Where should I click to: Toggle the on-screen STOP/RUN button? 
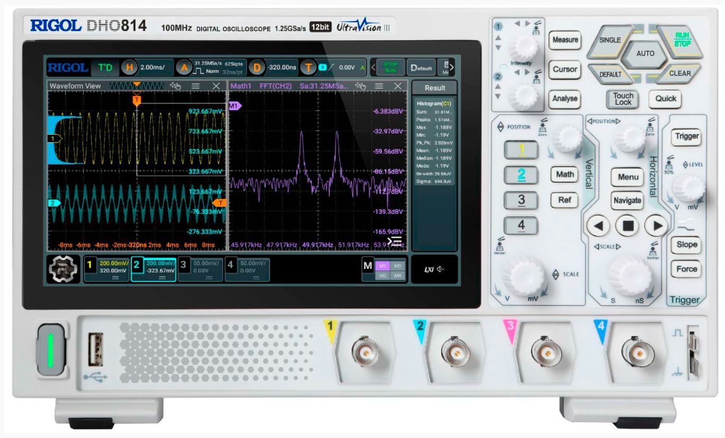(390, 68)
